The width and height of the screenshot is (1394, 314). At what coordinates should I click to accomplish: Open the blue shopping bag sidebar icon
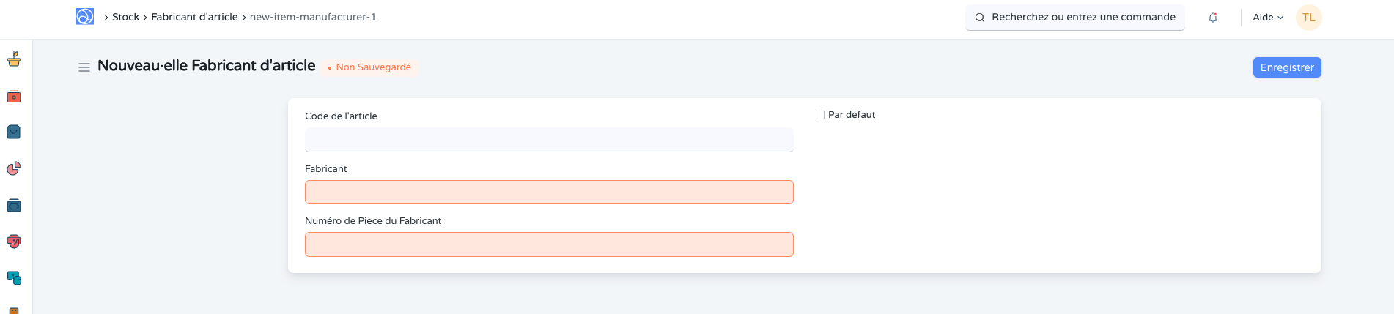(x=14, y=132)
